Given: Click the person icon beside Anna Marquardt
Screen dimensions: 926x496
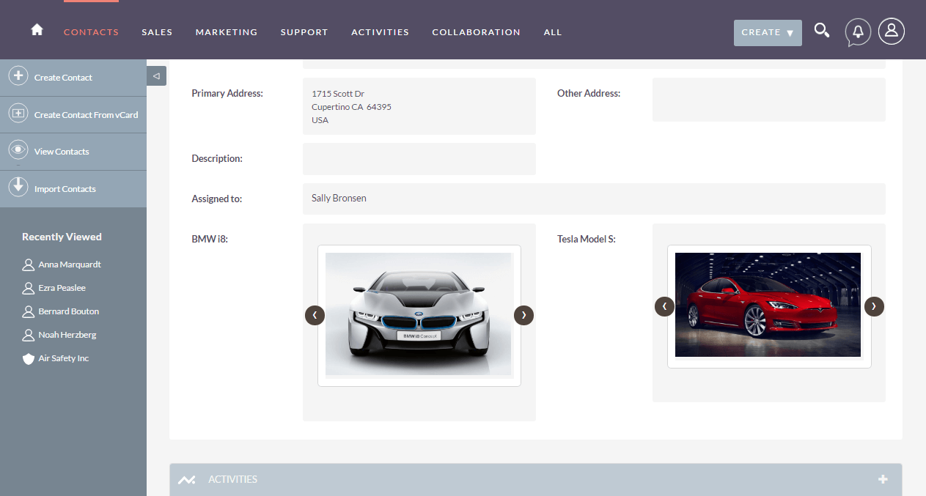Looking at the screenshot, I should click(x=29, y=264).
